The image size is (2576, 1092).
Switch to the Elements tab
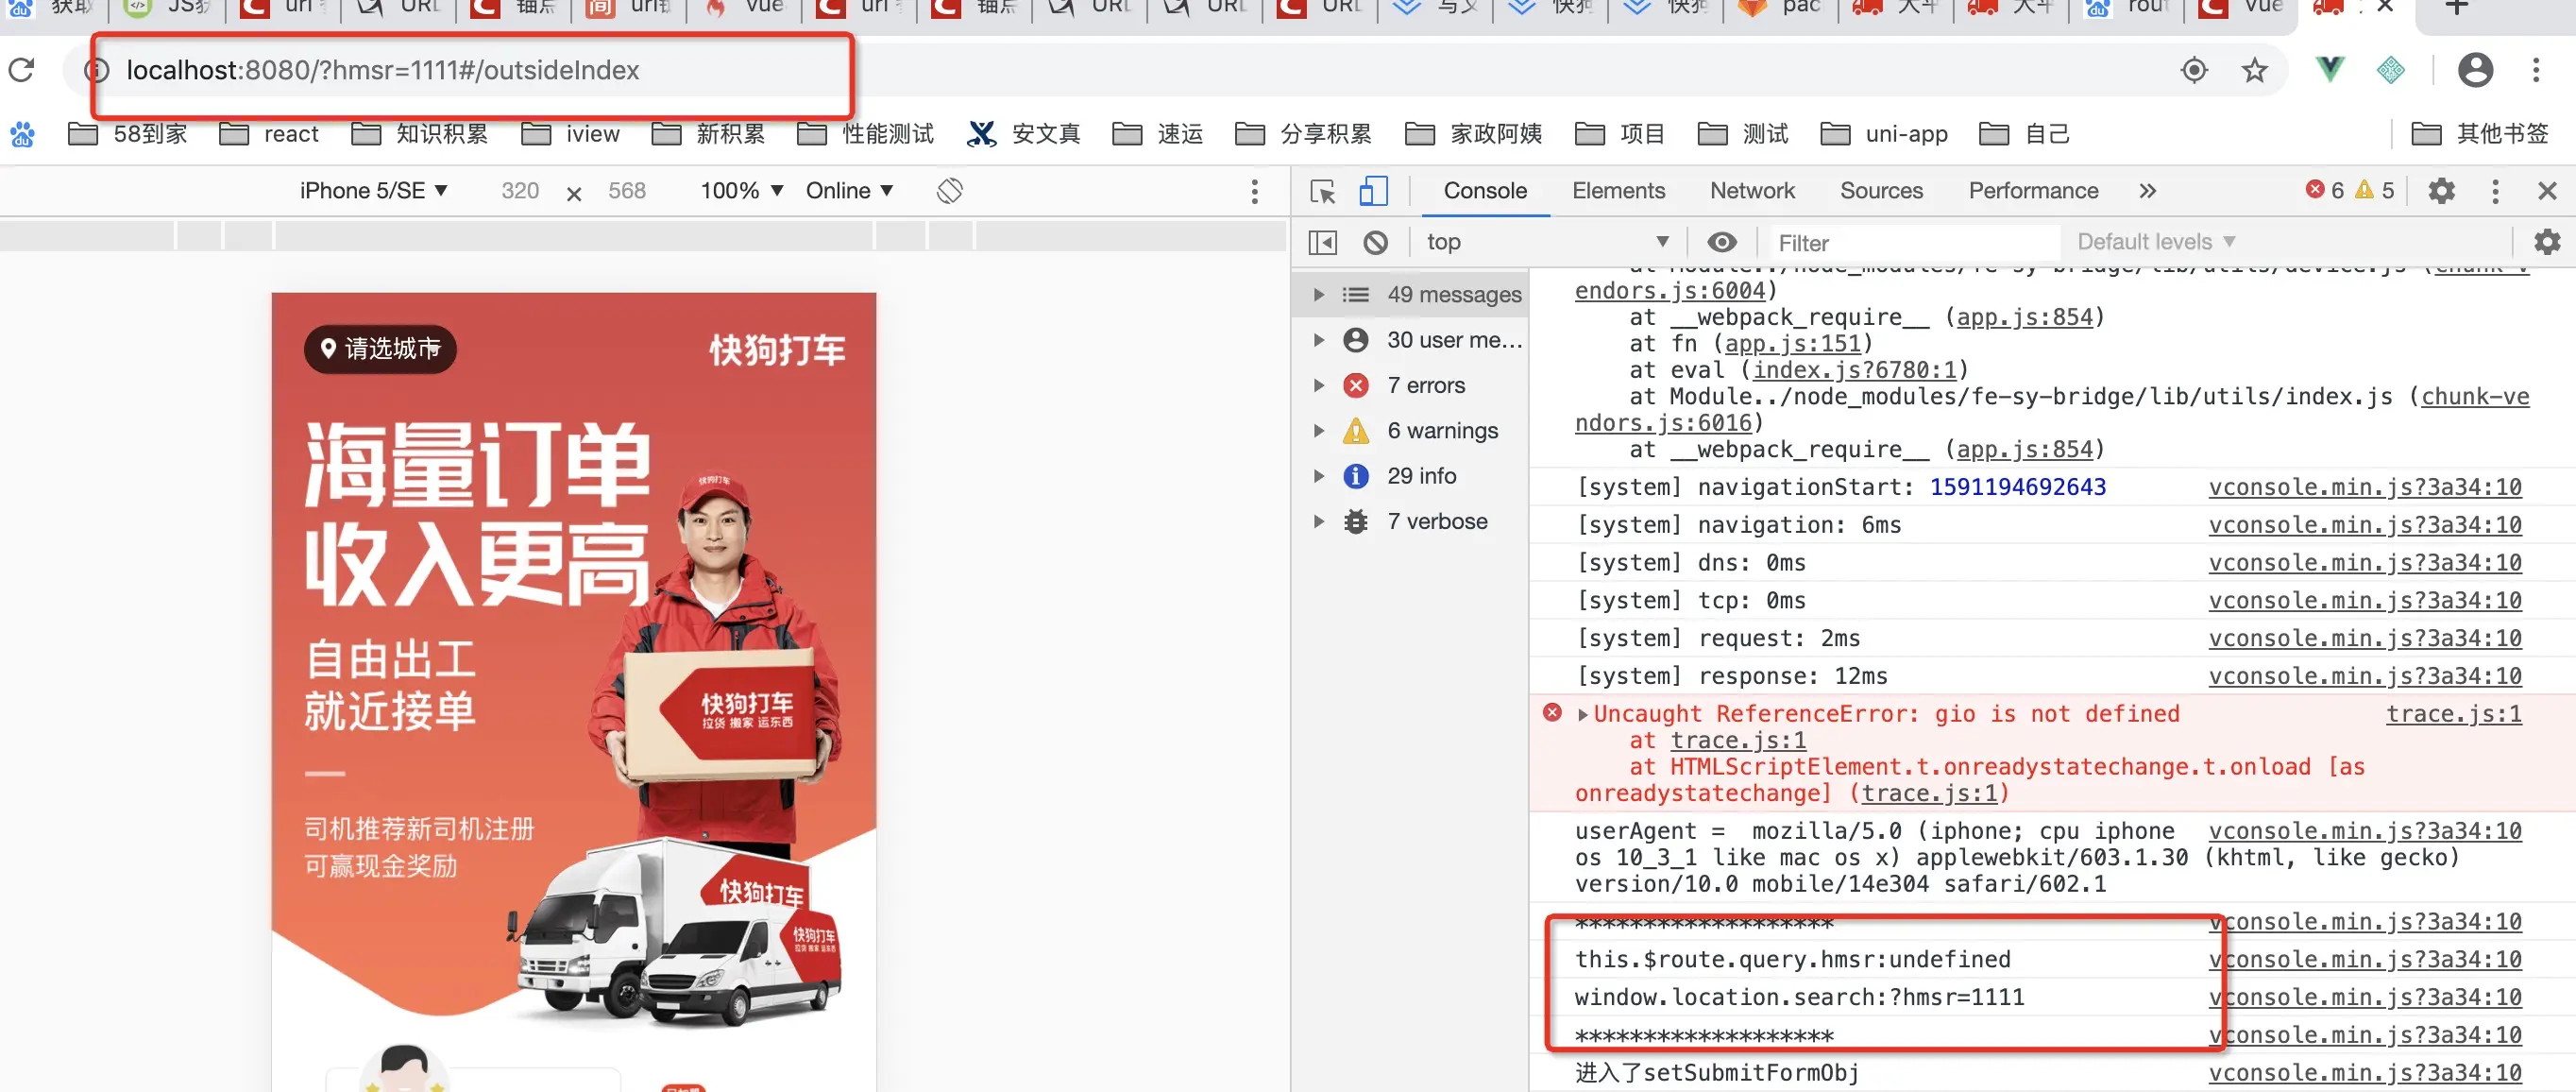coord(1617,191)
